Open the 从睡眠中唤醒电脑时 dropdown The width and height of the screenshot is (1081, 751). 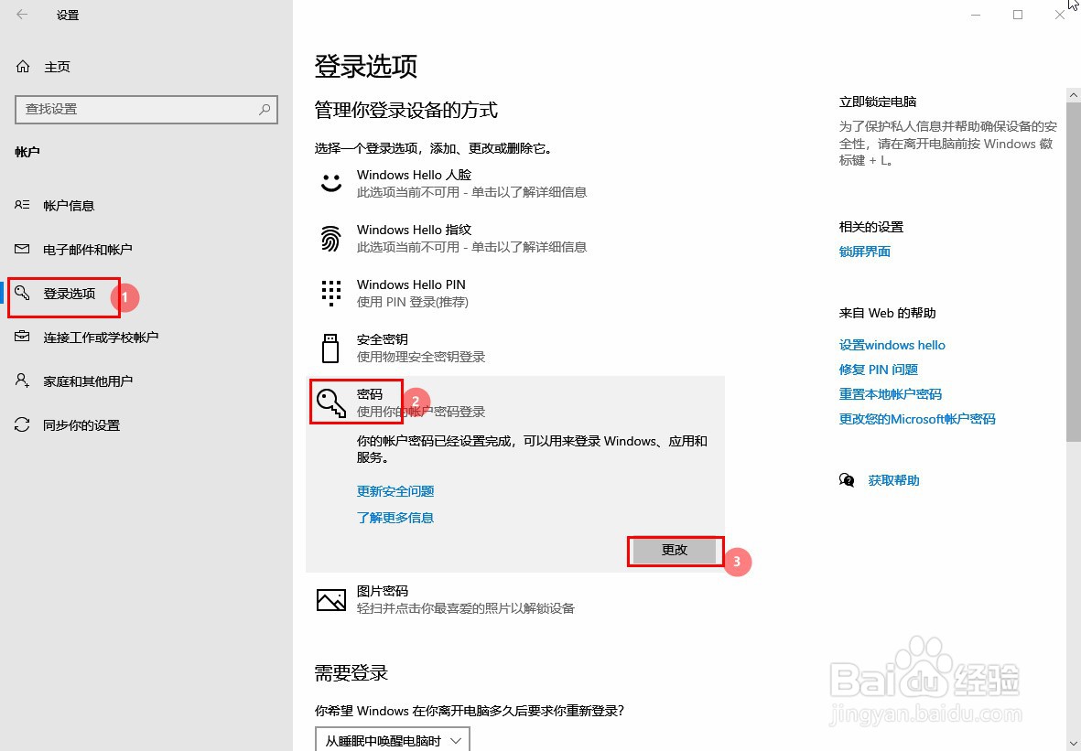393,740
